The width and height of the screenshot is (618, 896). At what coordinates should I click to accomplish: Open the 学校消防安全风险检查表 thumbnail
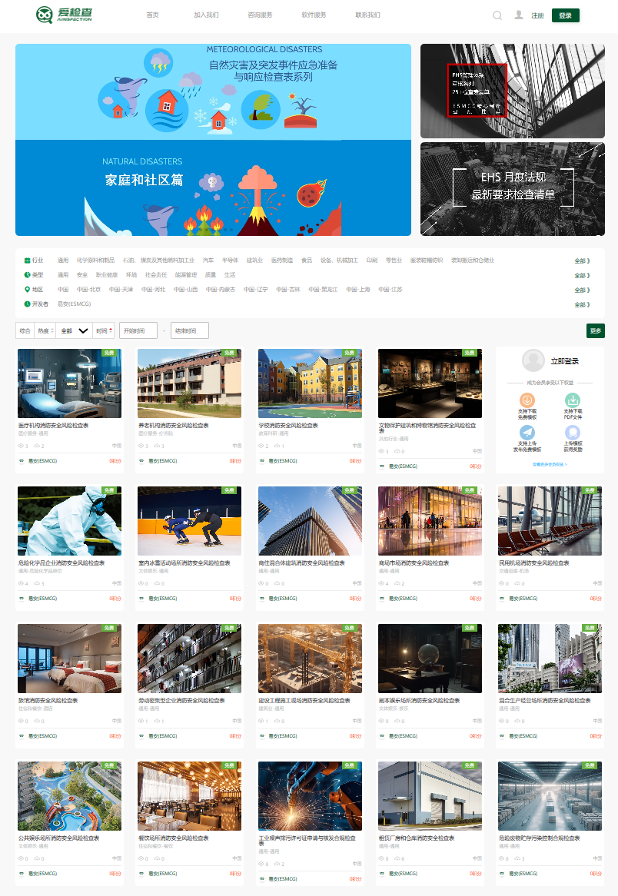(x=310, y=383)
